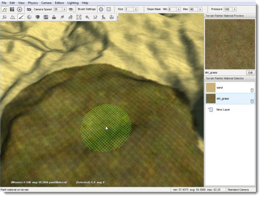Viewport: 262px width, 198px height.
Task: Click the New Layer icon
Action: [x=211, y=109]
